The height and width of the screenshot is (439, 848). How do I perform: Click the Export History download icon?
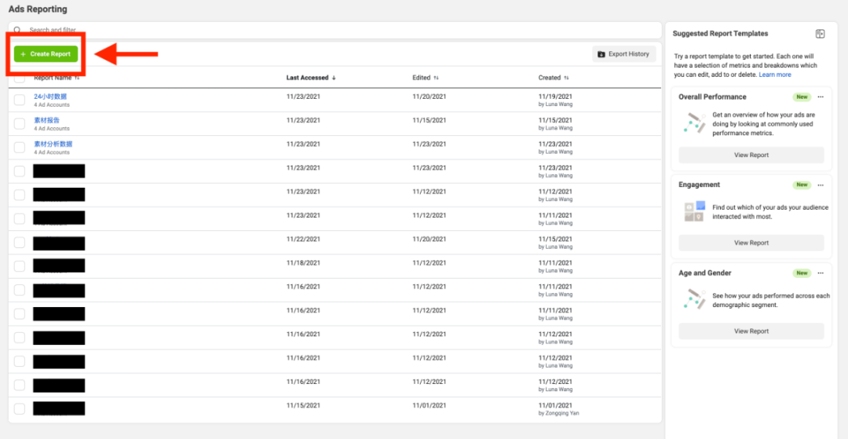pyautogui.click(x=601, y=54)
